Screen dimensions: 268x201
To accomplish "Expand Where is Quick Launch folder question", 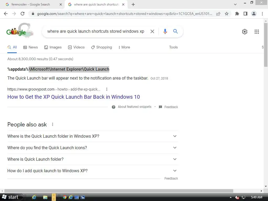I will [93, 159].
